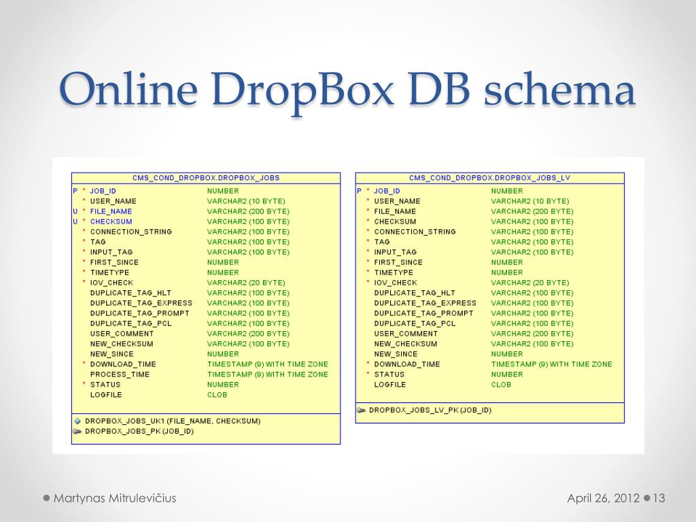Image resolution: width=696 pixels, height=522 pixels.
Task: Select USER_COMMENT in the DROPBOX_JOBS table
Action: click(x=122, y=334)
